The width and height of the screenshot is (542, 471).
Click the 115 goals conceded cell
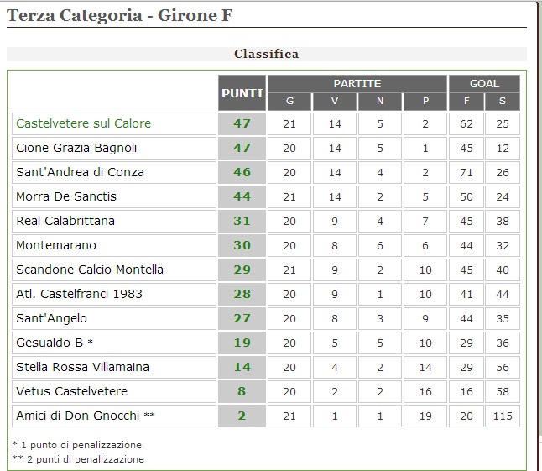click(x=503, y=416)
